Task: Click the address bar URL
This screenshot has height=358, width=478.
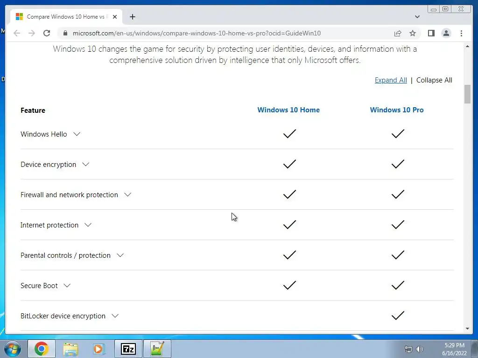Action: tap(197, 33)
